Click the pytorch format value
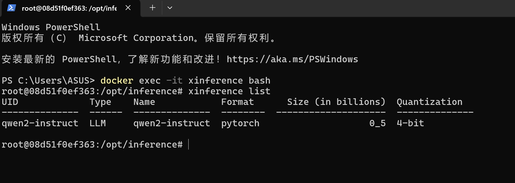The width and height of the screenshot is (515, 183). [240, 123]
